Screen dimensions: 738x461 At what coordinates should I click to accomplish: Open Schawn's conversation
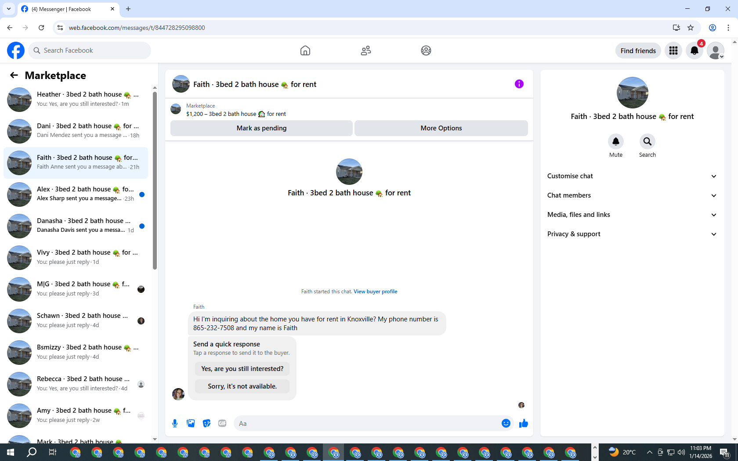point(76,321)
